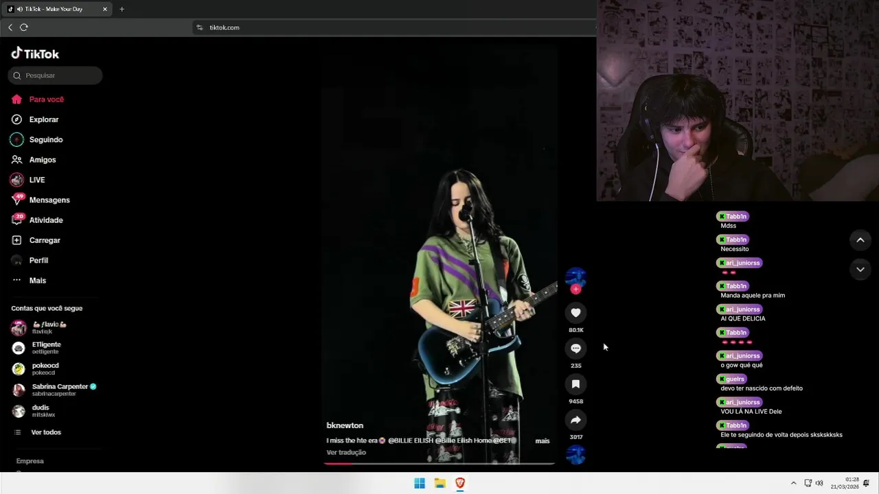Viewport: 879px width, 494px height.
Task: Click the chat message 'AI QUE DELICIA'
Action: 742,318
